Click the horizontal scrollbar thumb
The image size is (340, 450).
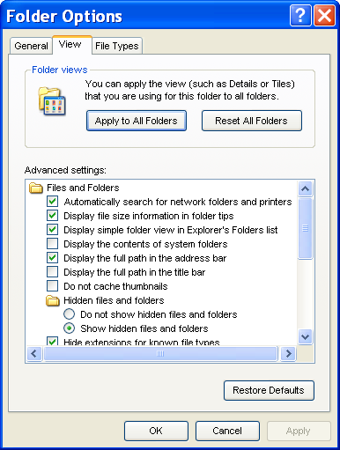160,353
